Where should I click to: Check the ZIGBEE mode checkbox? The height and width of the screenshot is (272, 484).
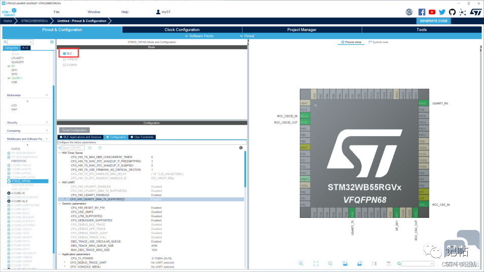tap(64, 65)
